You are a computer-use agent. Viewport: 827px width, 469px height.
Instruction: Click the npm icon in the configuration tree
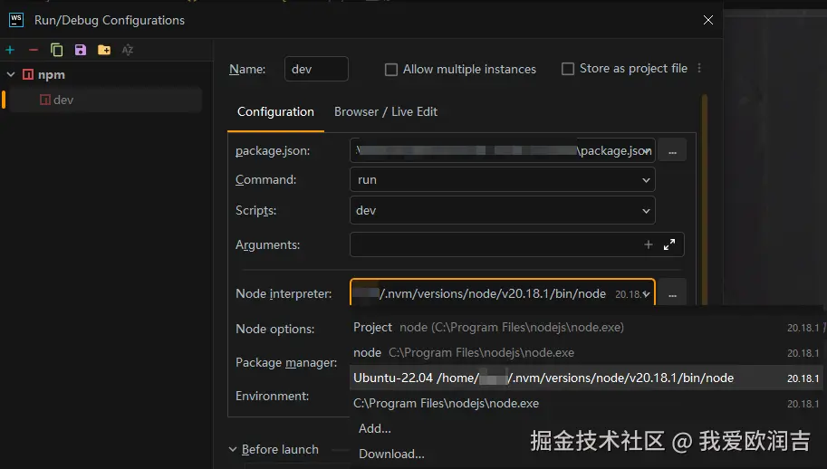pos(28,75)
